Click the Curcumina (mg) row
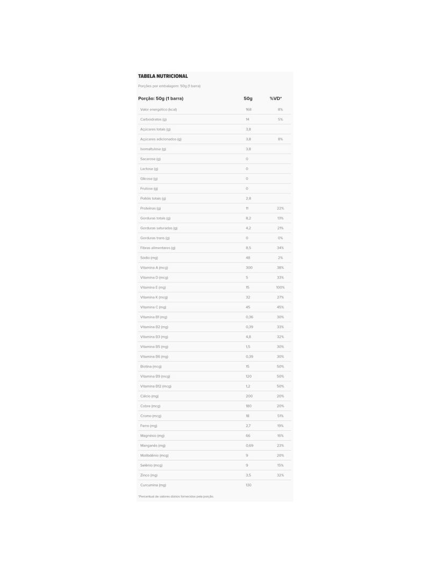Screen dimensions: 430x573 pos(214,484)
